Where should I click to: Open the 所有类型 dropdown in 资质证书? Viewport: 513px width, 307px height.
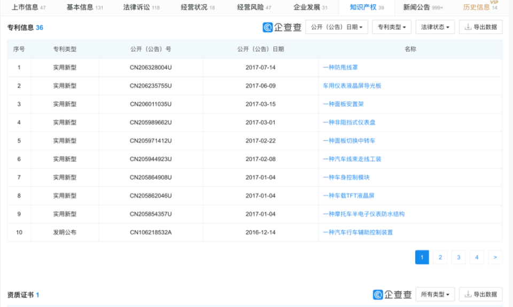435,294
